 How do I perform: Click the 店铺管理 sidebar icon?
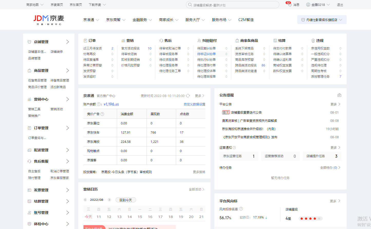click(30, 42)
